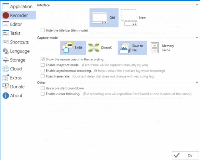Click the Extras puzzle icon
This screenshot has width=200, height=160.
coord(6,78)
